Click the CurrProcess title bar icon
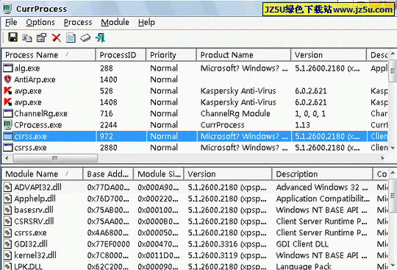This screenshot has width=397, height=270. pos(7,9)
